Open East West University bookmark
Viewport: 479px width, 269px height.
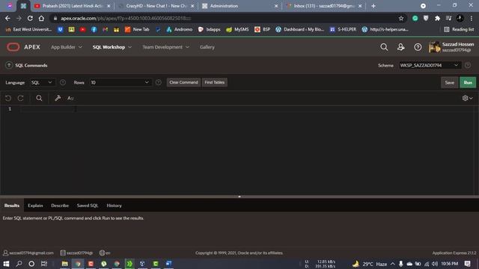click(28, 30)
